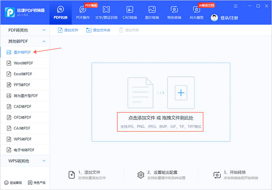
Task: Select the Excel转PDF sidebar icon
Action: pos(9,74)
